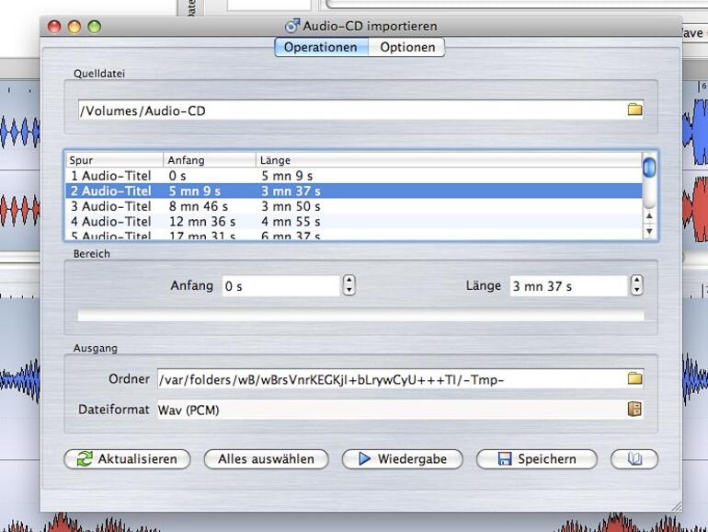The image size is (708, 532).
Task: Close the Audio-CD importieren window
Action: 54,26
